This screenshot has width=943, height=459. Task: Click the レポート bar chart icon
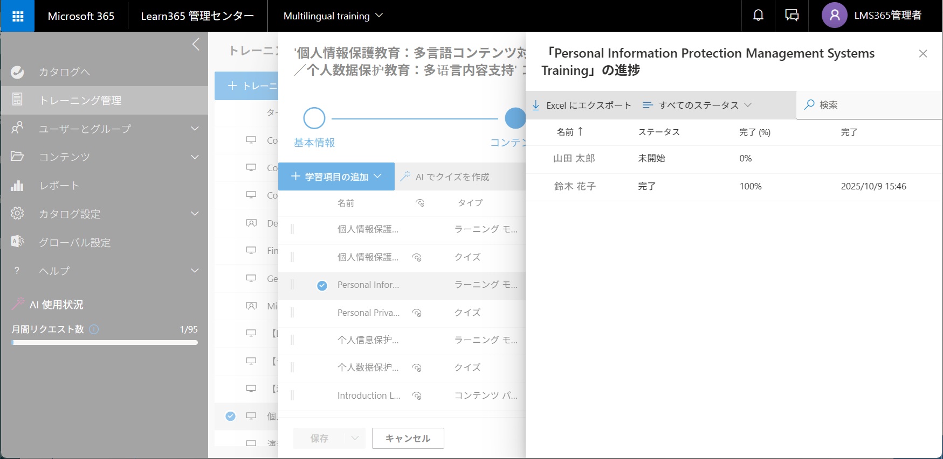[x=17, y=185]
